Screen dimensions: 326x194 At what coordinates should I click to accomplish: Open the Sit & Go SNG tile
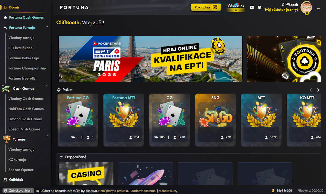[215, 120]
